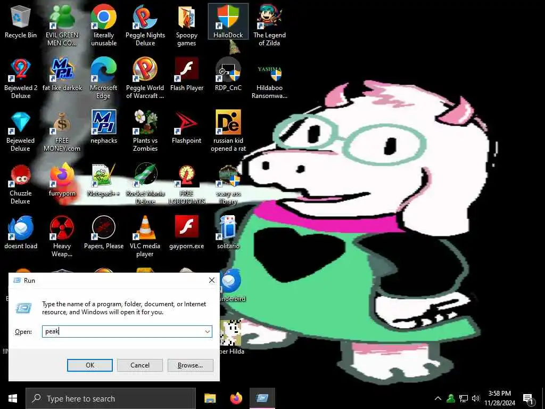545x409 pixels.
Task: Launch Papers, Please
Action: [104, 233]
